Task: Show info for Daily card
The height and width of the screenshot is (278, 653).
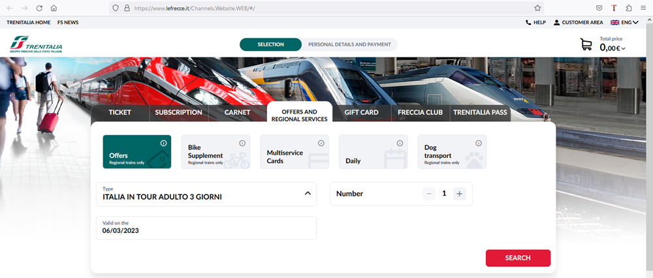Action: point(400,143)
